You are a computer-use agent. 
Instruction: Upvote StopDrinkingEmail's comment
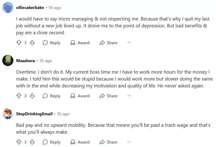pyautogui.click(x=19, y=142)
